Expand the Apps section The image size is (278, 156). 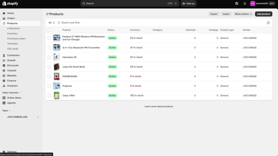click(6, 111)
